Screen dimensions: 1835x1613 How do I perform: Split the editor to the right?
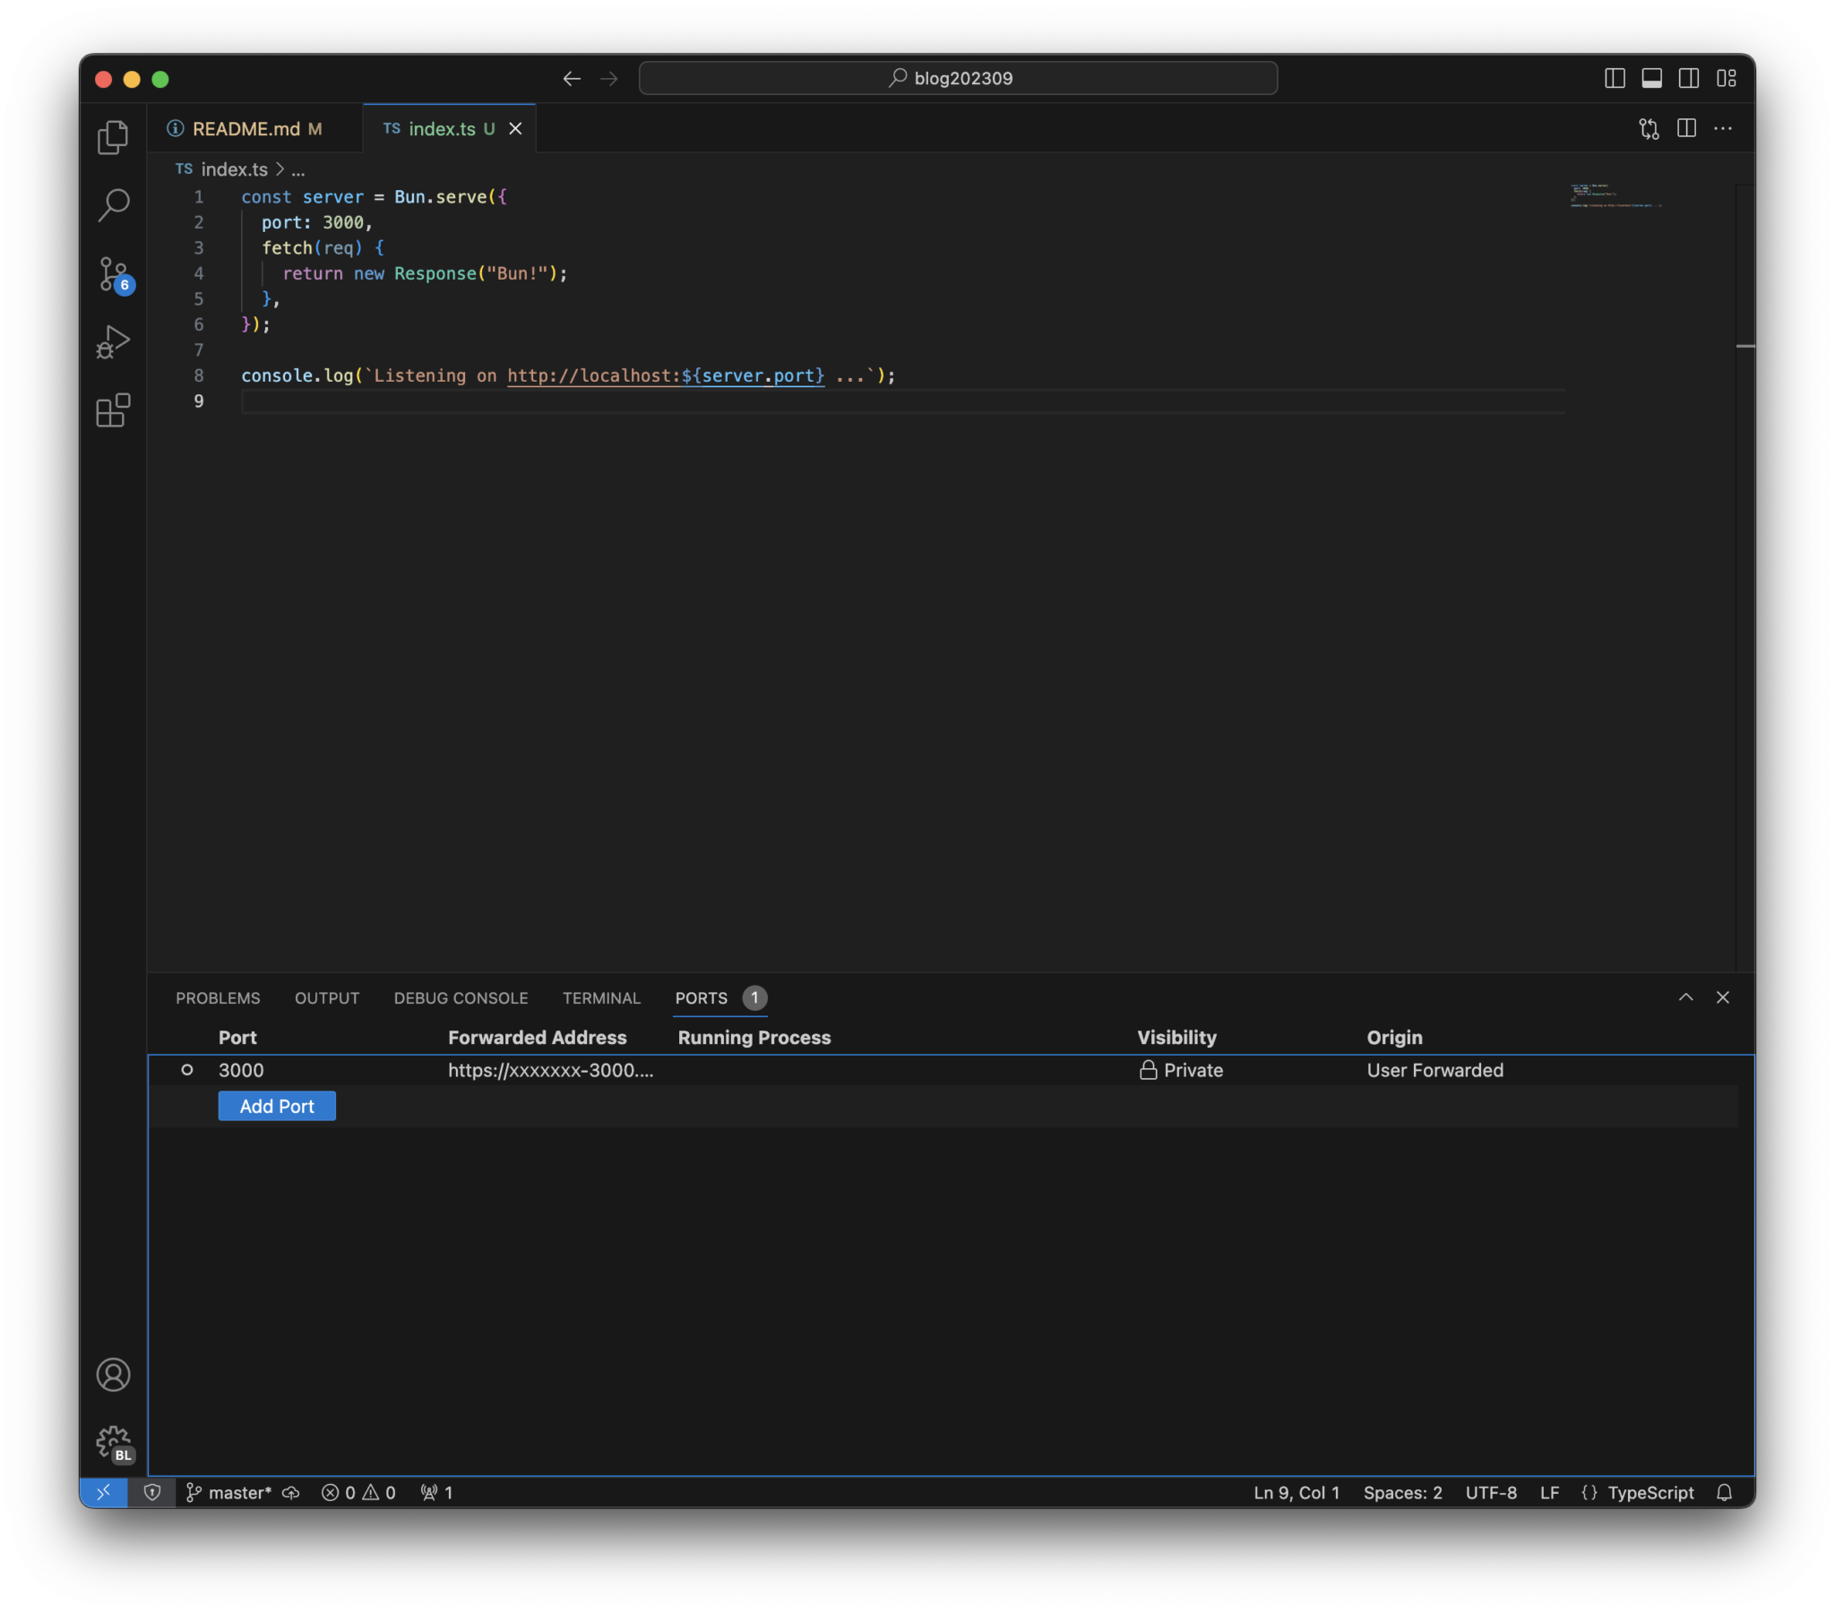[x=1686, y=128]
